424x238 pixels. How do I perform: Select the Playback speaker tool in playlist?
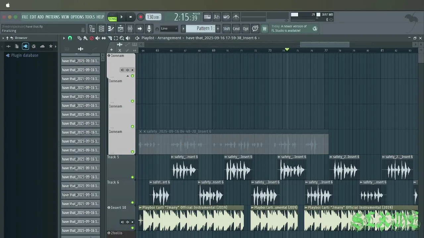click(x=128, y=38)
